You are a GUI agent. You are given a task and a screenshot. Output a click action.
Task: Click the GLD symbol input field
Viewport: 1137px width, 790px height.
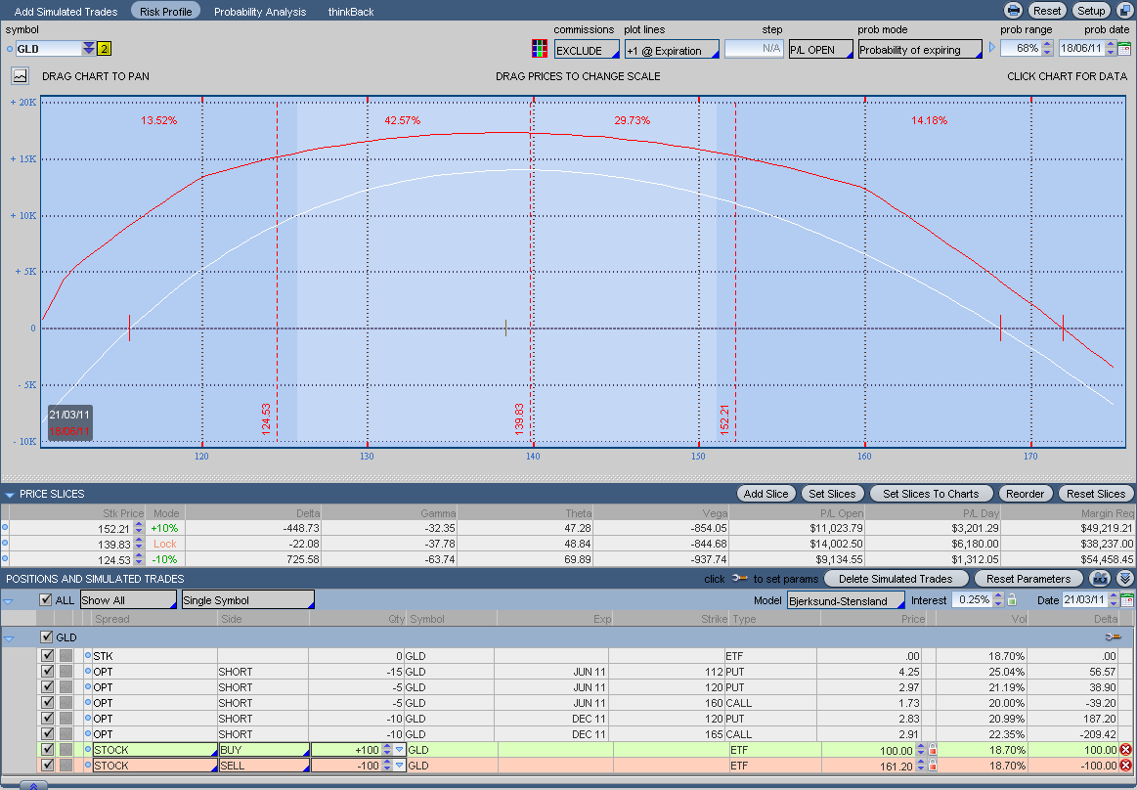click(x=48, y=49)
